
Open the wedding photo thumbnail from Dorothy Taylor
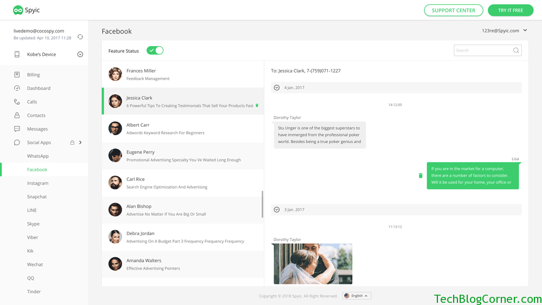pyautogui.click(x=313, y=264)
